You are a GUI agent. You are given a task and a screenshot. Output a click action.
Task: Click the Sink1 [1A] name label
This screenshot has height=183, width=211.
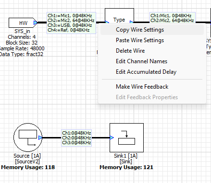coord(126,156)
